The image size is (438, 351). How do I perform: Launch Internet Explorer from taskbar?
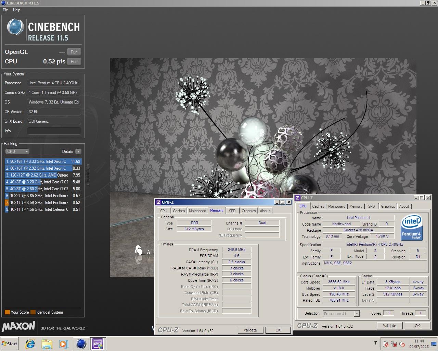[30, 344]
